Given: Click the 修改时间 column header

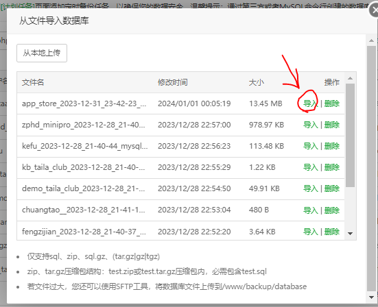Looking at the screenshot, I should click(x=173, y=83).
